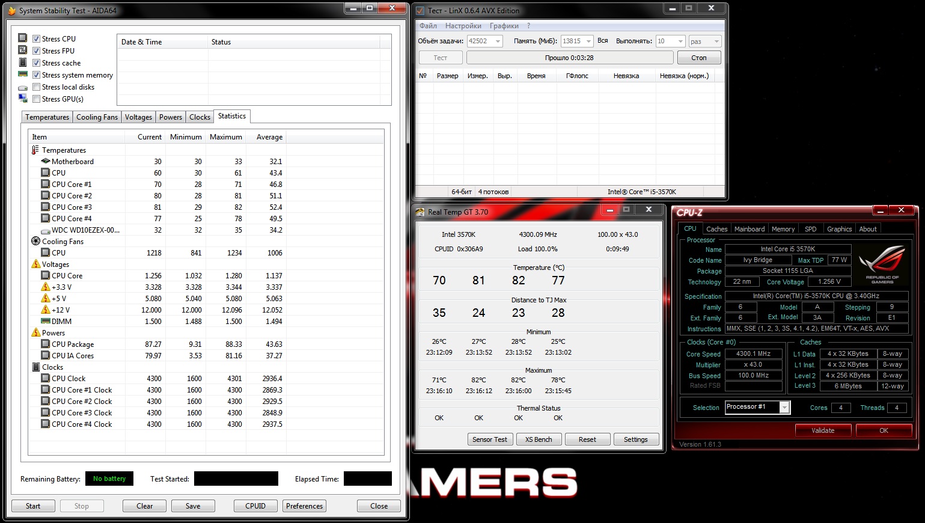The image size is (925, 523).
Task: Click the Start button in AIDA64
Action: point(33,506)
